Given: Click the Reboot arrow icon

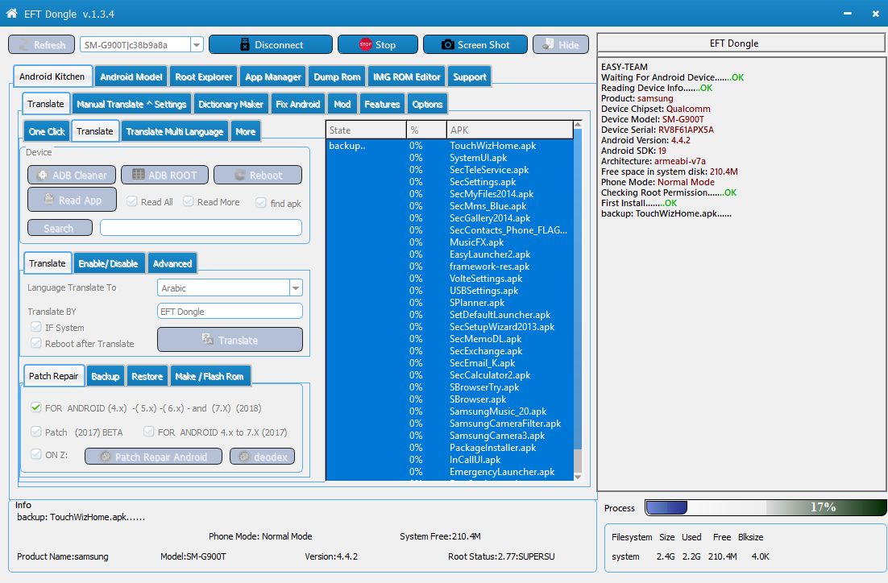Looking at the screenshot, I should point(240,176).
